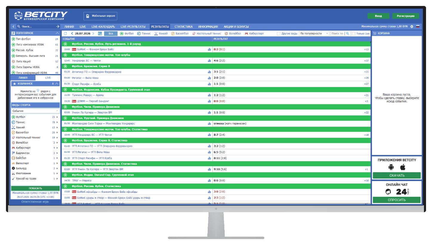Click the Баскетбол filter in the results toolbar
The width and height of the screenshot is (432, 245).
coord(180,34)
